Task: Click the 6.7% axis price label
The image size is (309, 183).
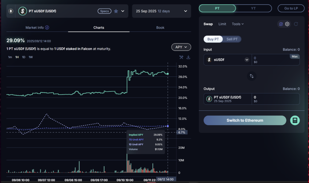Action: pos(182,133)
